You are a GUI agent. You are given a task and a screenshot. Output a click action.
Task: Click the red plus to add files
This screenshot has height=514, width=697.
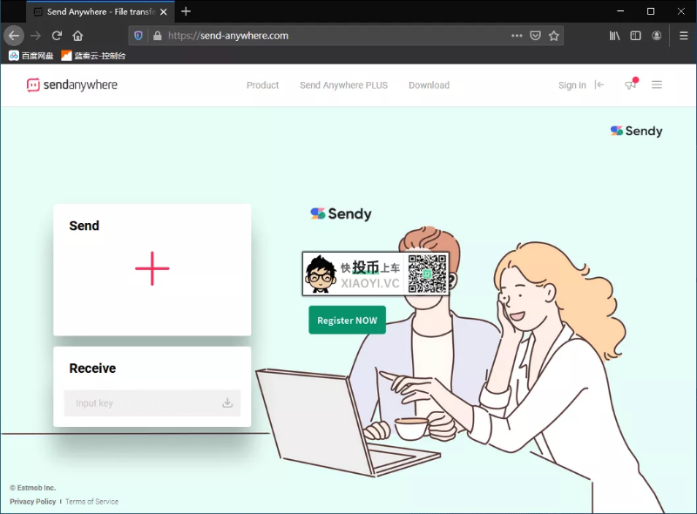(x=152, y=268)
